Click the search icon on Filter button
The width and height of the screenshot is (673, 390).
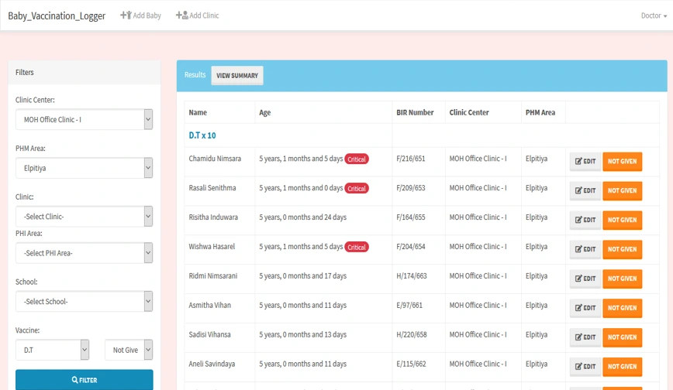pos(74,380)
